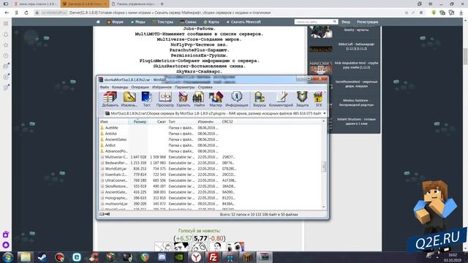This screenshot has height=263, width=468.
Task: Open a new browser tab with plus
Action: point(162,4)
